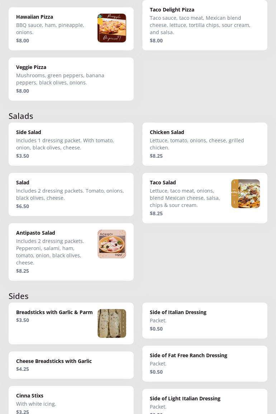Click the Sides section heading

pos(18,296)
